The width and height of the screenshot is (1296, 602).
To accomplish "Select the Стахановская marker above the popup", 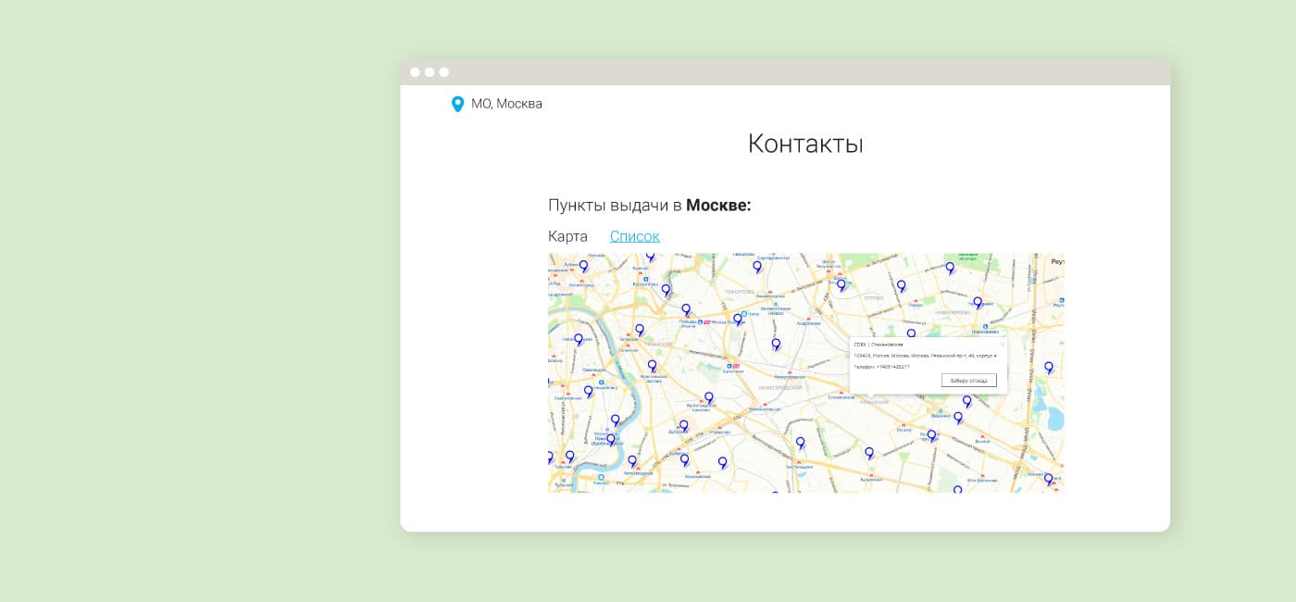I will (x=911, y=332).
